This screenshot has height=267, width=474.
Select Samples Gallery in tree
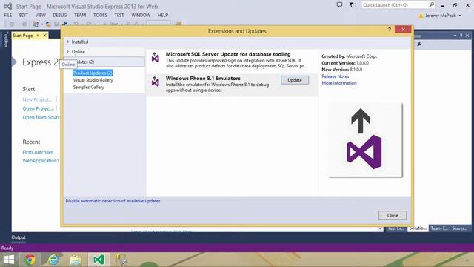pos(89,87)
